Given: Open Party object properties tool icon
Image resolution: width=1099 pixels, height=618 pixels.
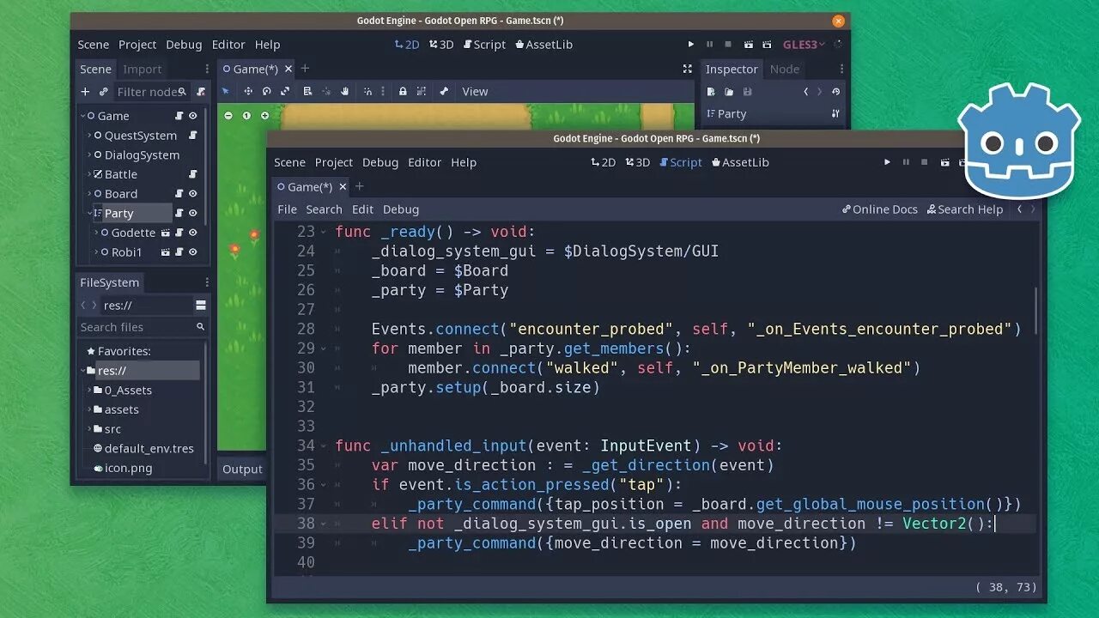Looking at the screenshot, I should click(x=835, y=114).
